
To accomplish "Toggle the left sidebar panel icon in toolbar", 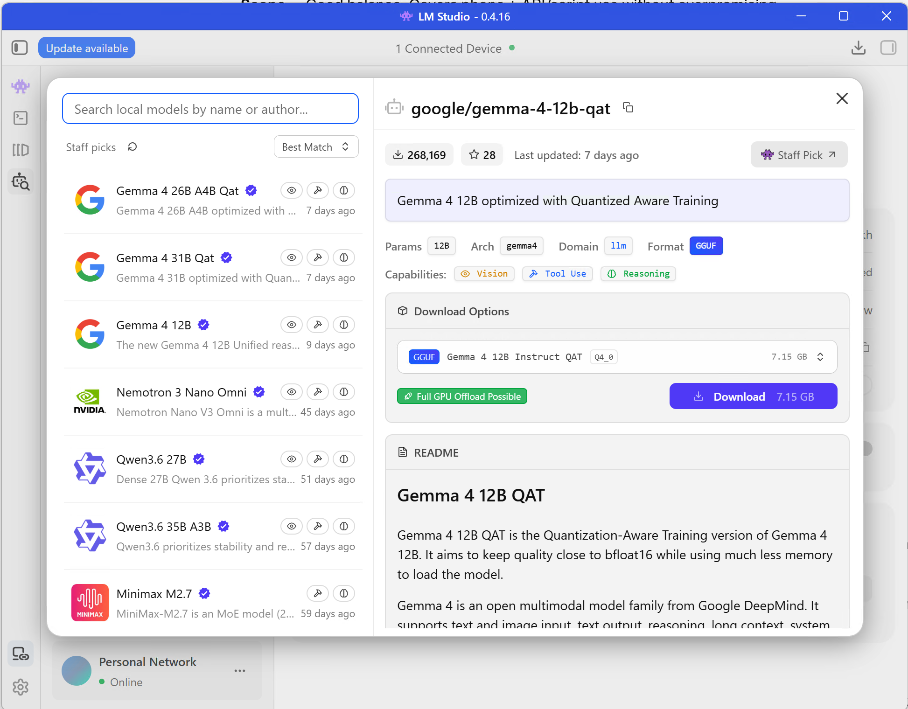I will [20, 48].
